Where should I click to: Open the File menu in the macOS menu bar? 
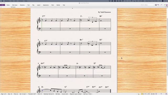pyautogui.click(x=12, y=1)
